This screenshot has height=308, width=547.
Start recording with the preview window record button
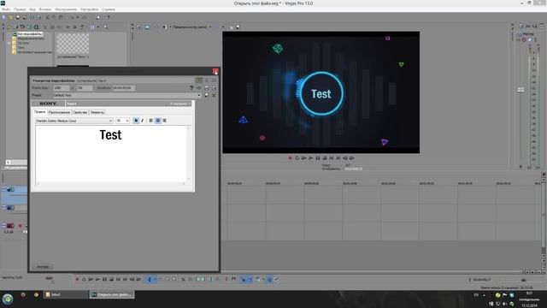(290, 158)
